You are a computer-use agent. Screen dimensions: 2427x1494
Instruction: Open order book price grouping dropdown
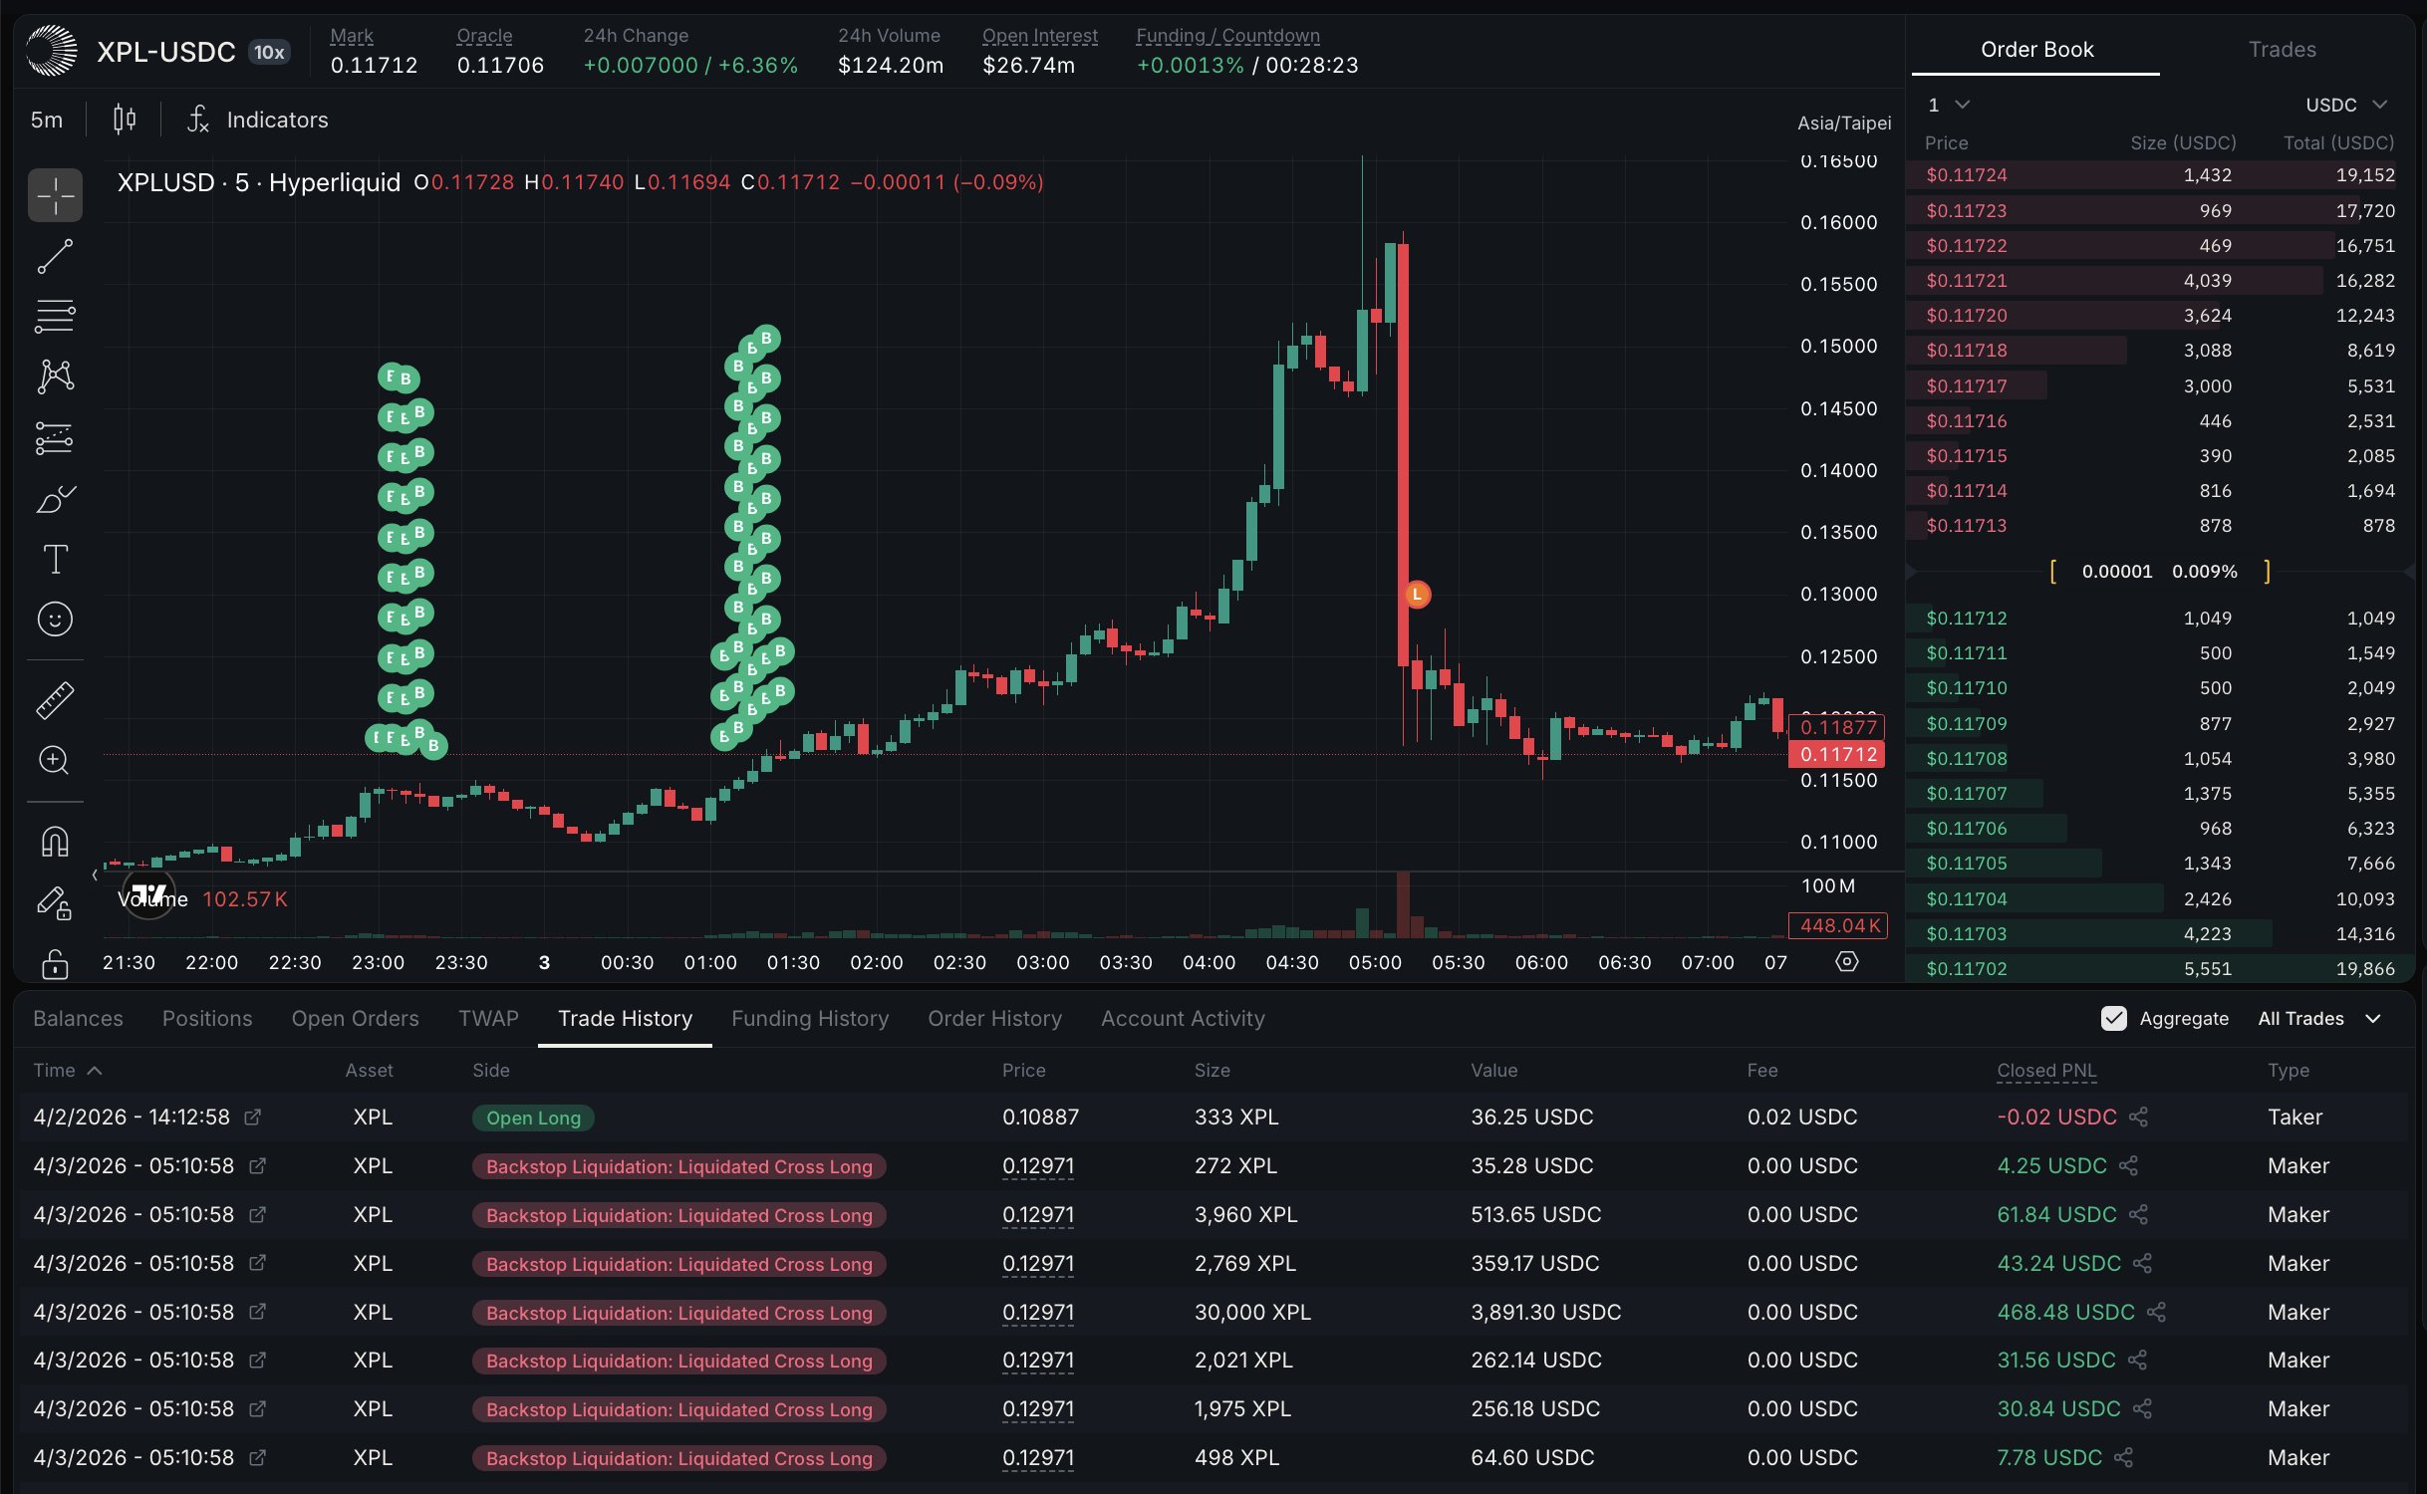[1948, 105]
